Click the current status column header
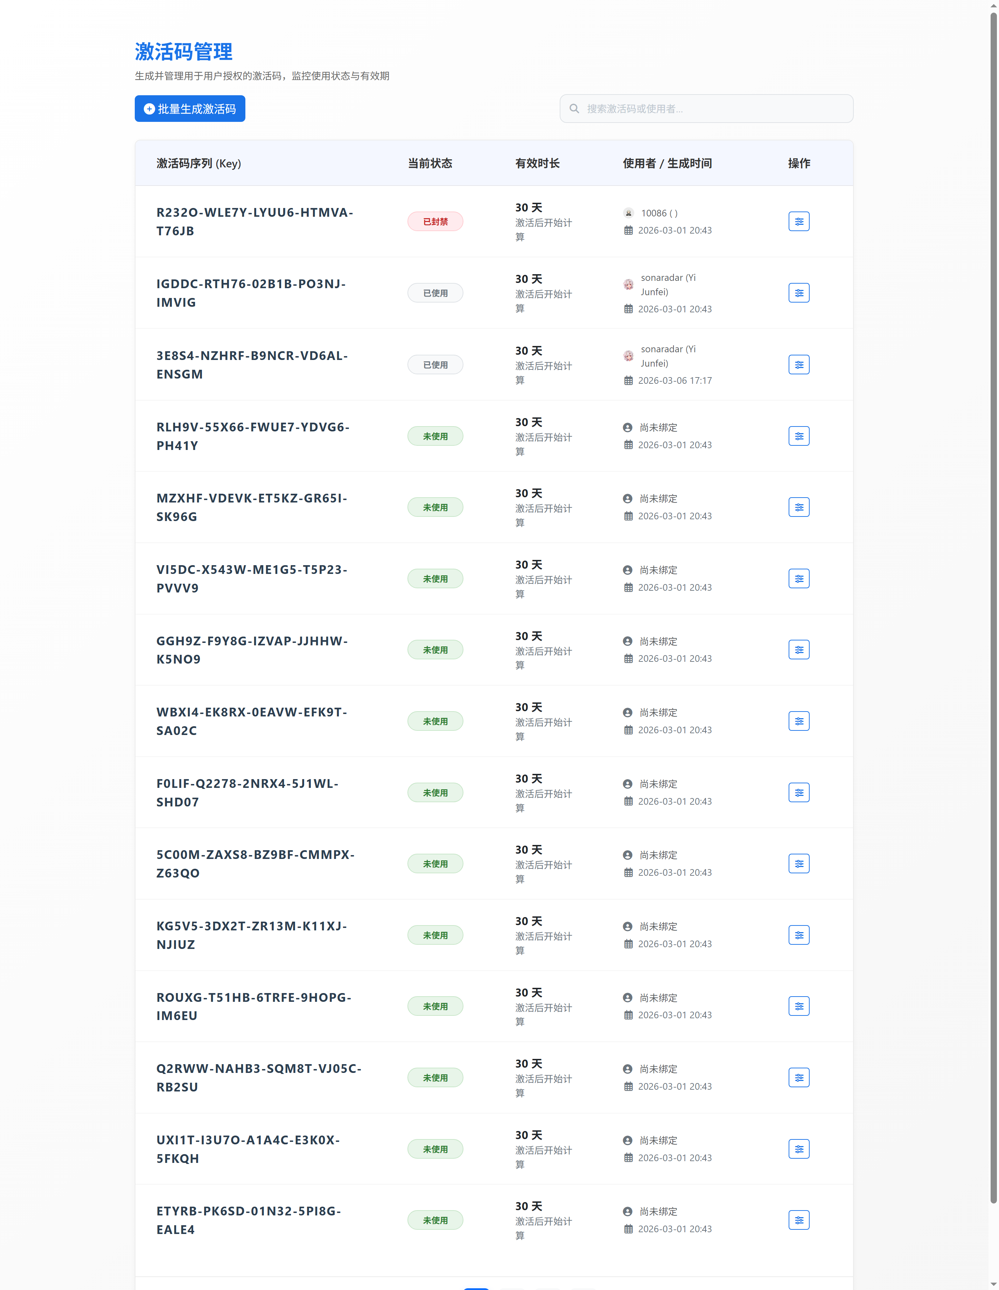Viewport: 999px width, 1290px height. [430, 163]
